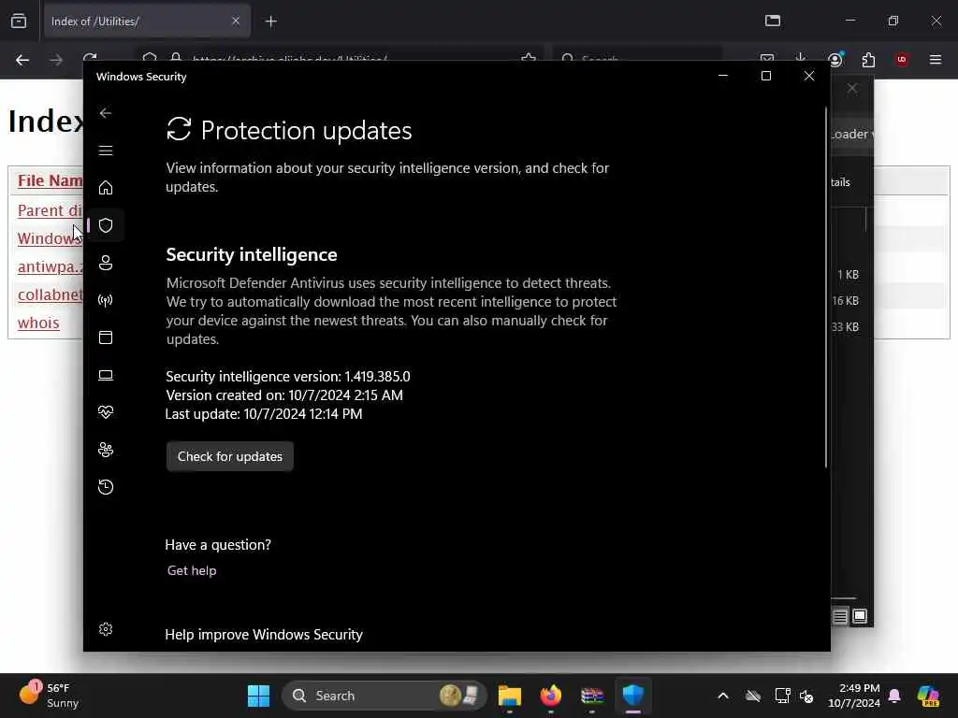Screen dimensions: 958x718
Task: Open Firefox View icon
Action: (x=19, y=22)
